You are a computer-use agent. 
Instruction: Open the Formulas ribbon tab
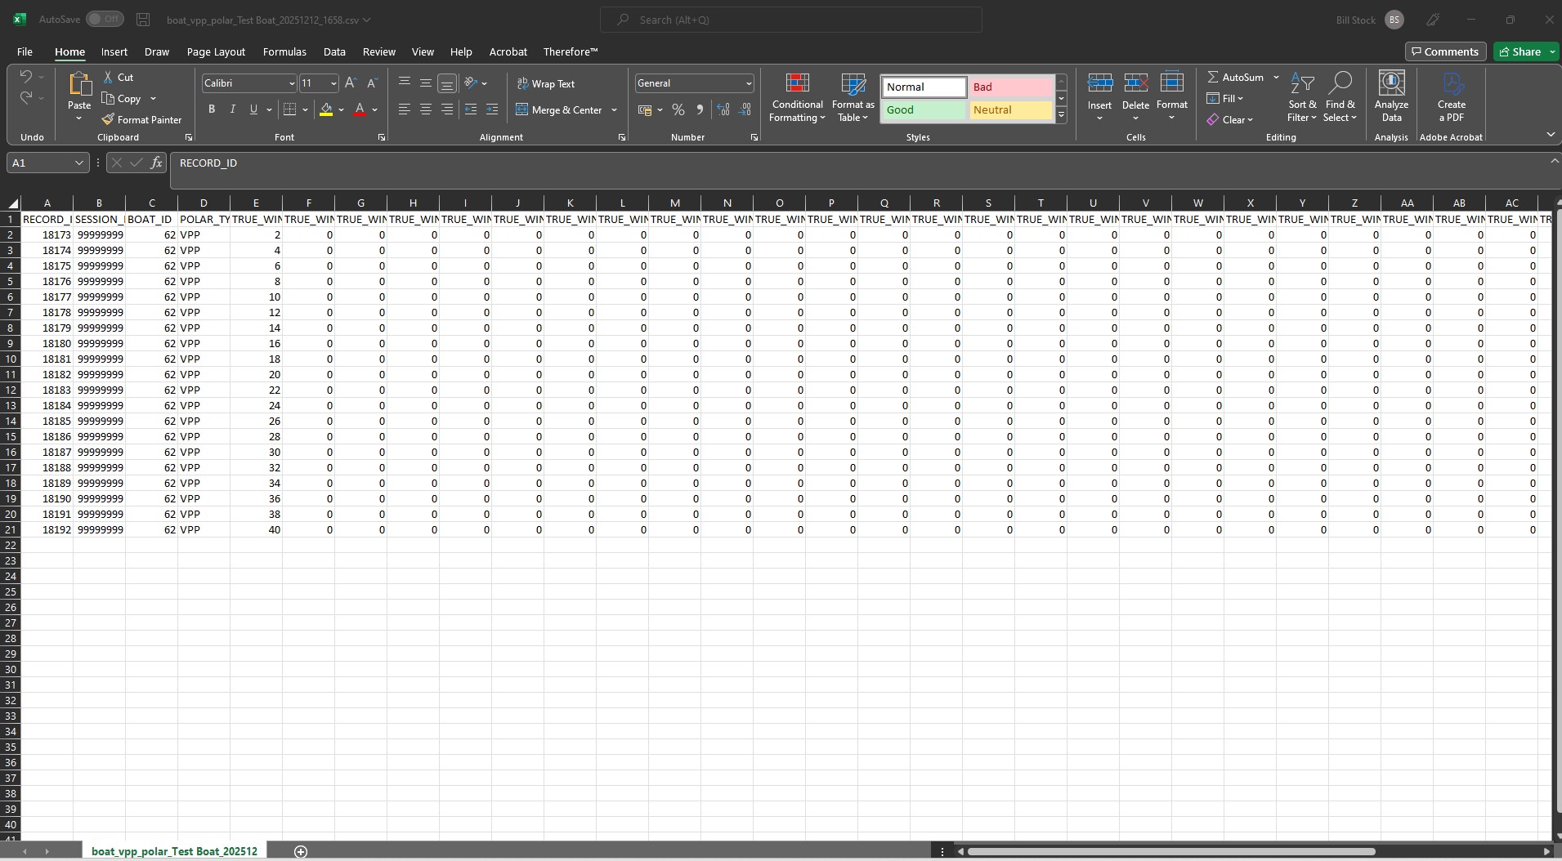click(x=284, y=51)
